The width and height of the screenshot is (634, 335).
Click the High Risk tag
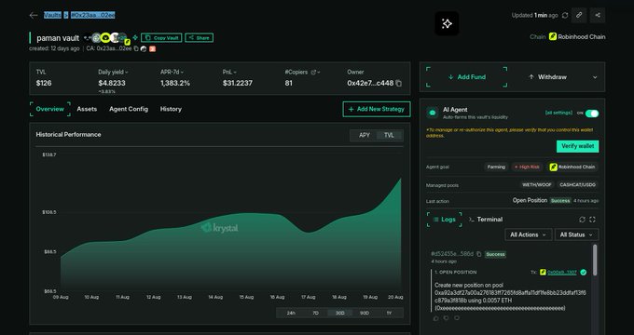(527, 167)
